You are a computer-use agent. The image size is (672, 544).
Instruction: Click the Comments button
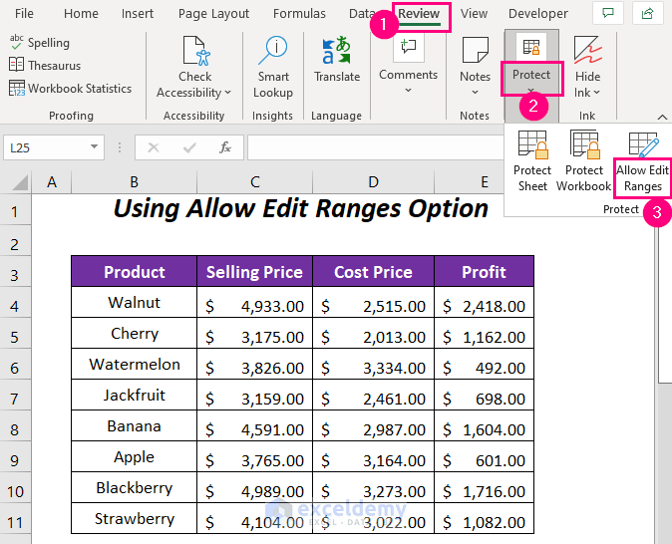click(408, 58)
